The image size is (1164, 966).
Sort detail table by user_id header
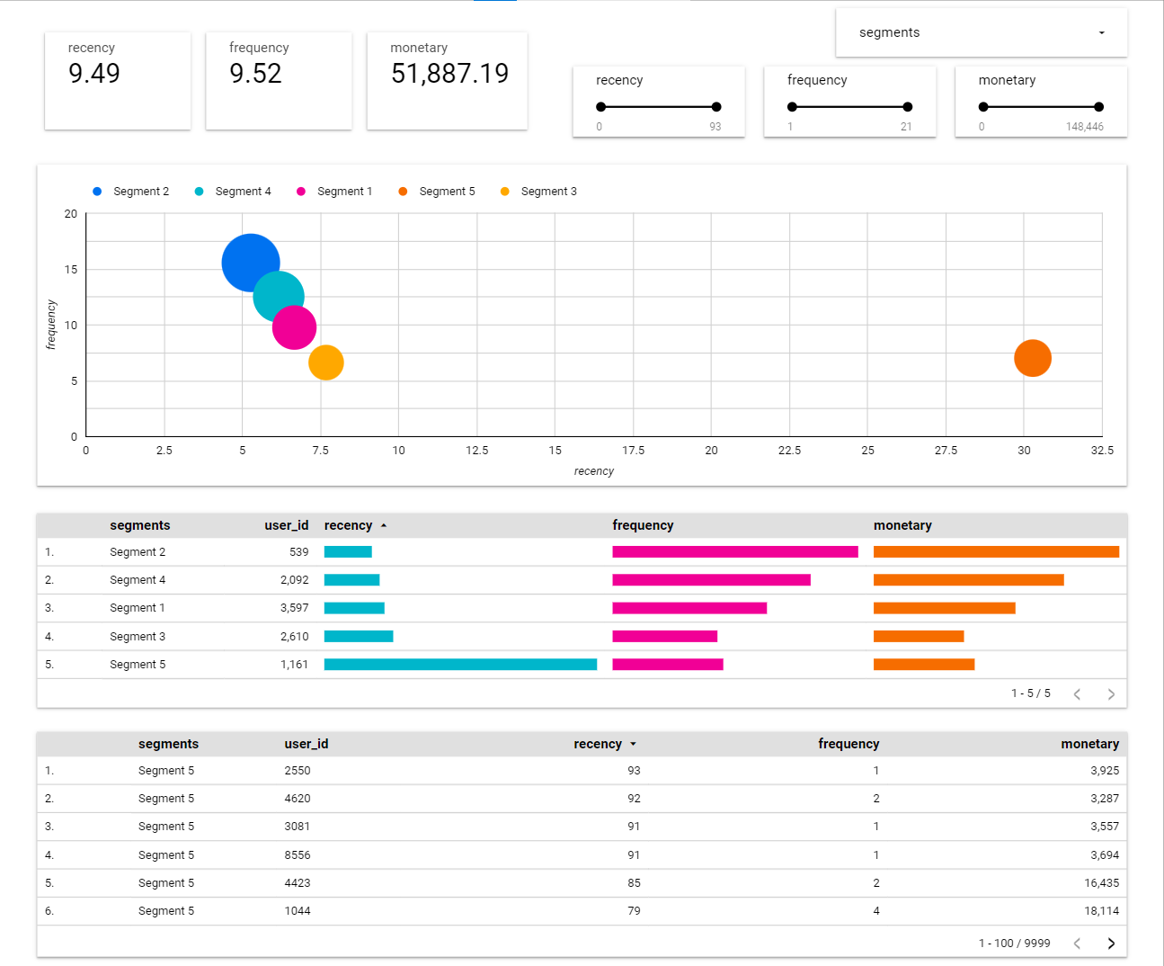pos(307,744)
